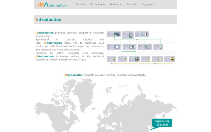Open the Services page
The image size is (211, 132).
tap(81, 4)
